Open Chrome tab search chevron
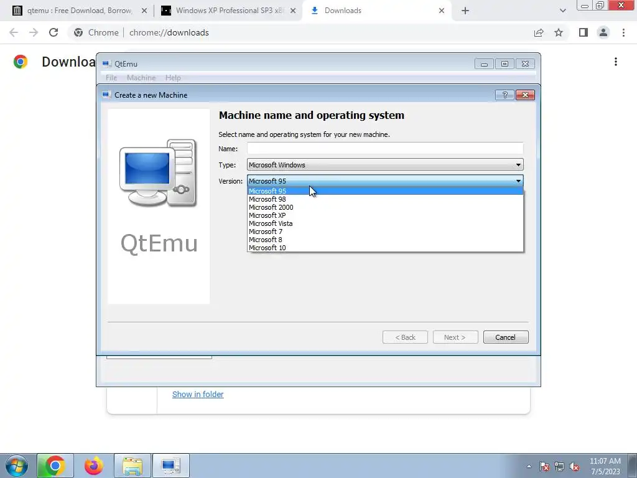 pyautogui.click(x=562, y=11)
